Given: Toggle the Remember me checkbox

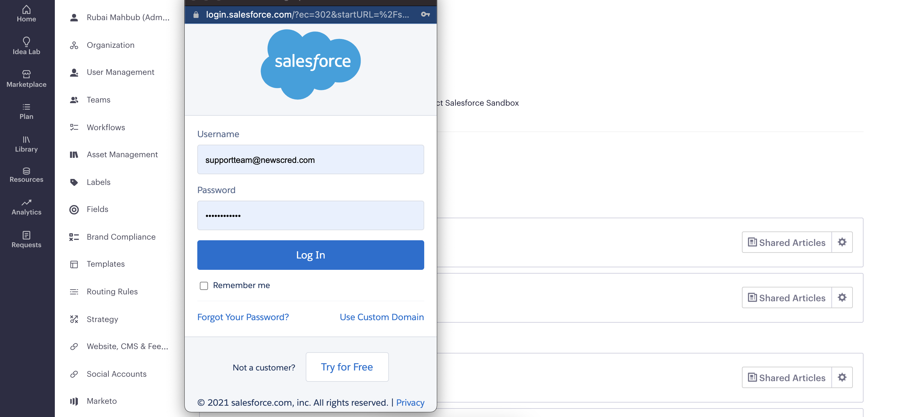Looking at the screenshot, I should [204, 286].
